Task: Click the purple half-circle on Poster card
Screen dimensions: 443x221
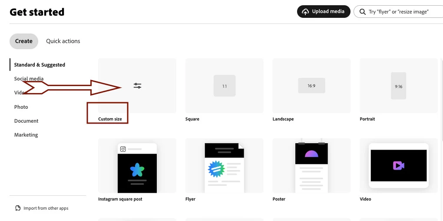Action: tap(312, 154)
